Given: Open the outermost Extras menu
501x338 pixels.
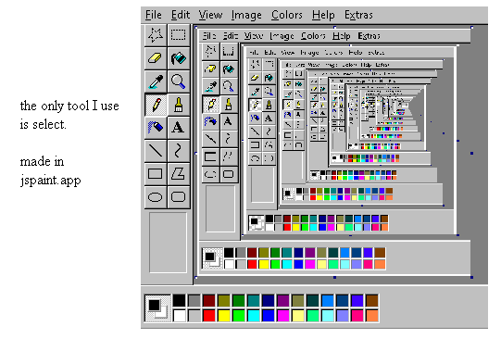Looking at the screenshot, I should pyautogui.click(x=358, y=15).
